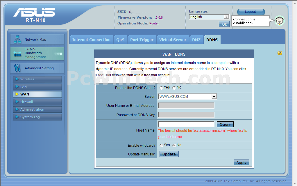Click the 2009 ASUSTek copyright footer text
Image resolution: width=297 pixels, height=186 pixels.
coord(246,181)
